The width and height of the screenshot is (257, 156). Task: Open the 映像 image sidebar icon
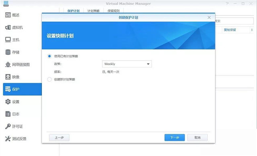tap(8, 77)
